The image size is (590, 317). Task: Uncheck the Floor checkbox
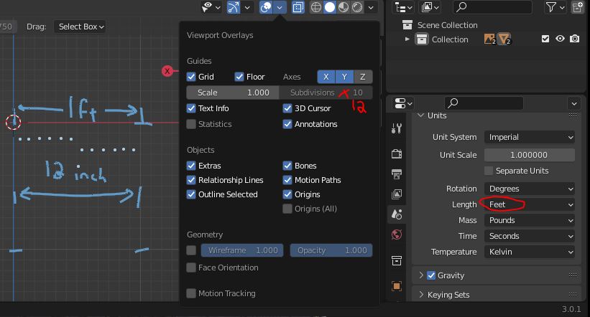239,77
